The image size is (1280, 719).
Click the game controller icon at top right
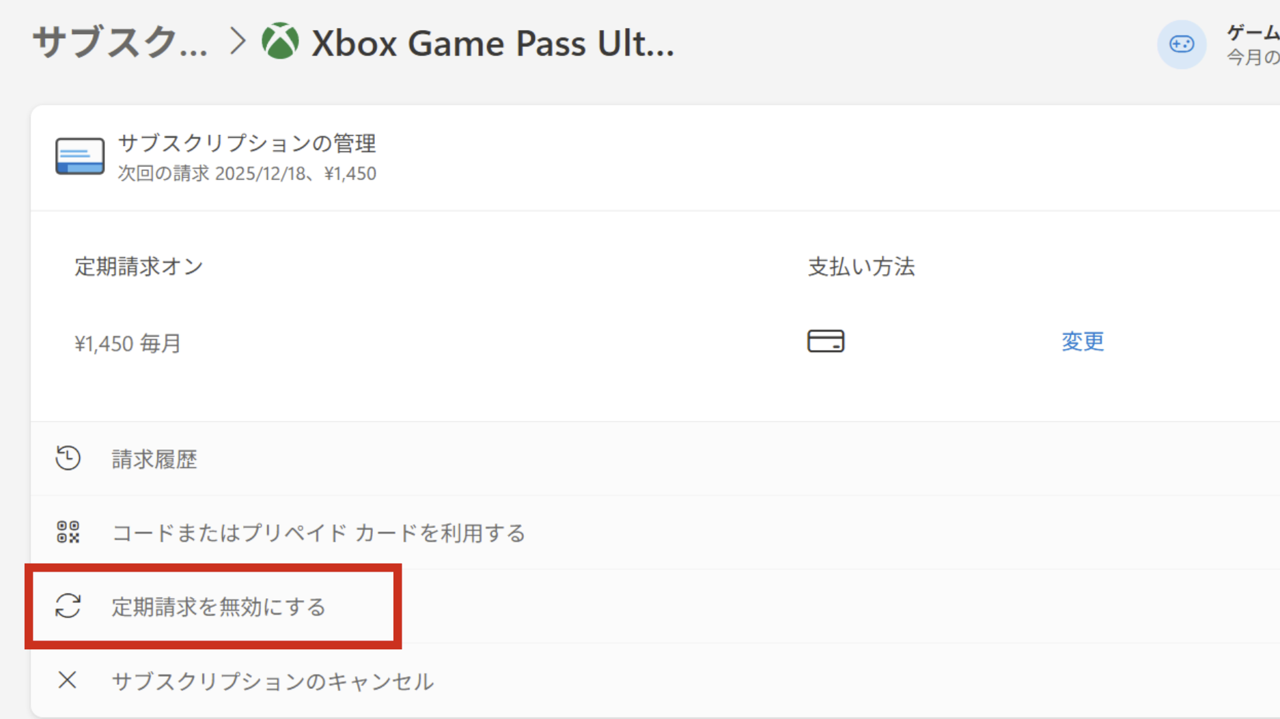point(1181,44)
